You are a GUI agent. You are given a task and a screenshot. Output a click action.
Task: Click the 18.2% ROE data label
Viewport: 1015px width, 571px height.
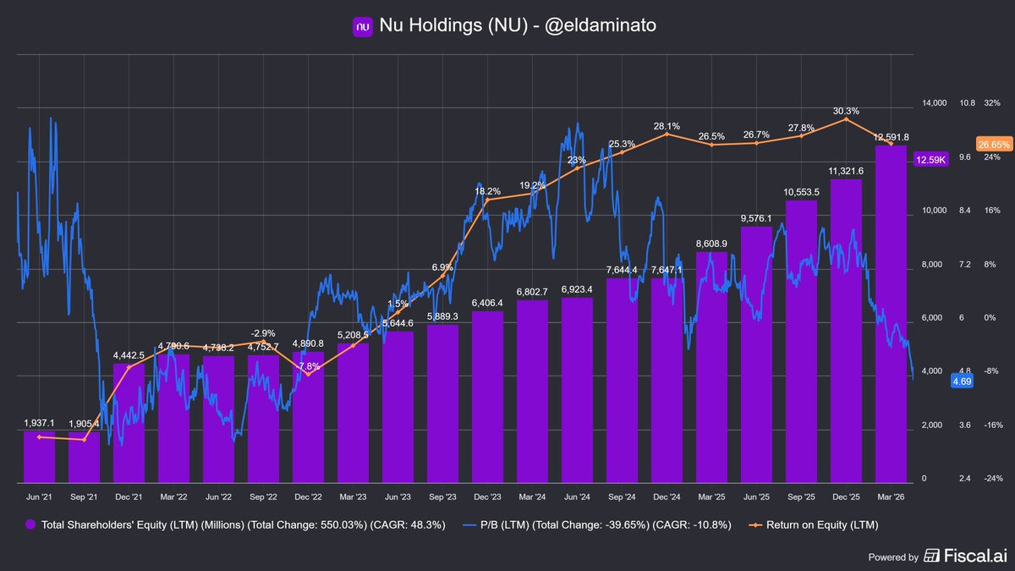point(487,191)
